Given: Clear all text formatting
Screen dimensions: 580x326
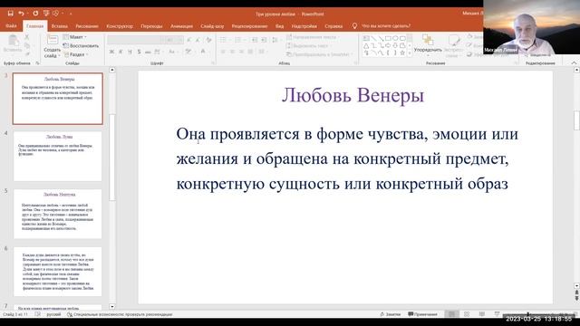Looking at the screenshot, I should pyautogui.click(x=208, y=40).
